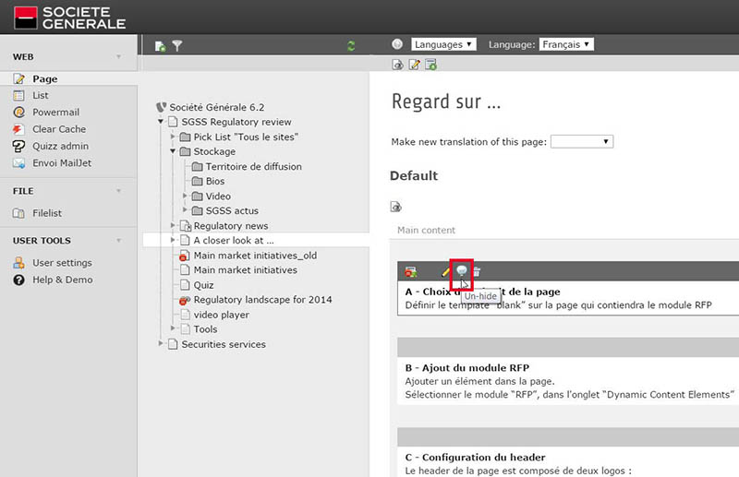Click the Powermail module icon
Screen dimensions: 739x477
point(18,112)
